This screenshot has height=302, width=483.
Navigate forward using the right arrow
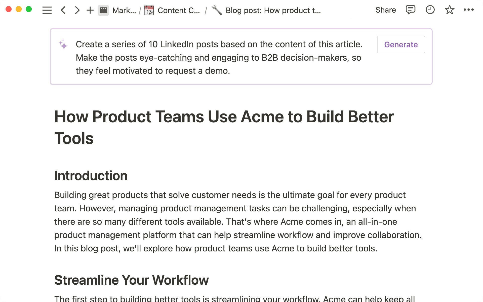click(77, 10)
